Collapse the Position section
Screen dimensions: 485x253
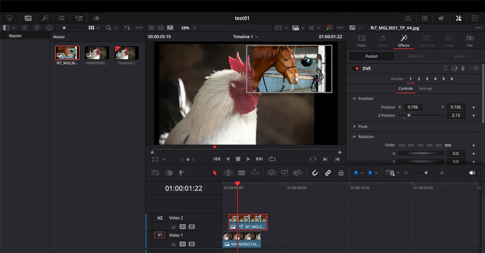tap(354, 99)
